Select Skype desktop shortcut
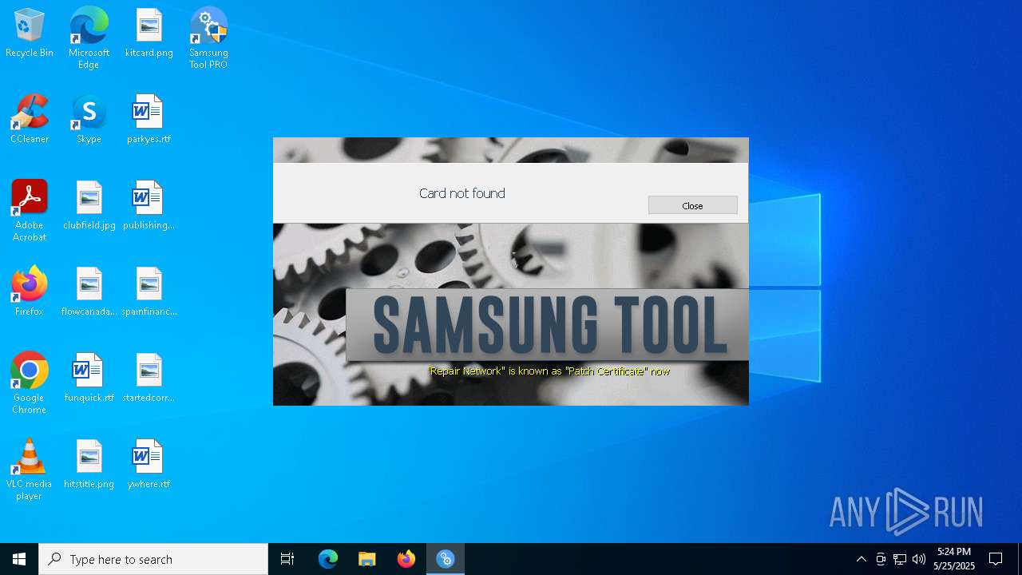 89,120
